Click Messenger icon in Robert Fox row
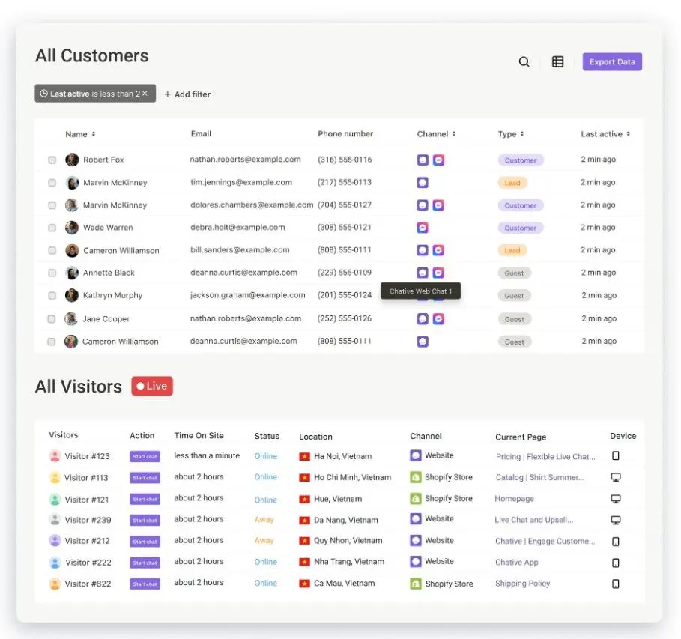 click(x=438, y=160)
